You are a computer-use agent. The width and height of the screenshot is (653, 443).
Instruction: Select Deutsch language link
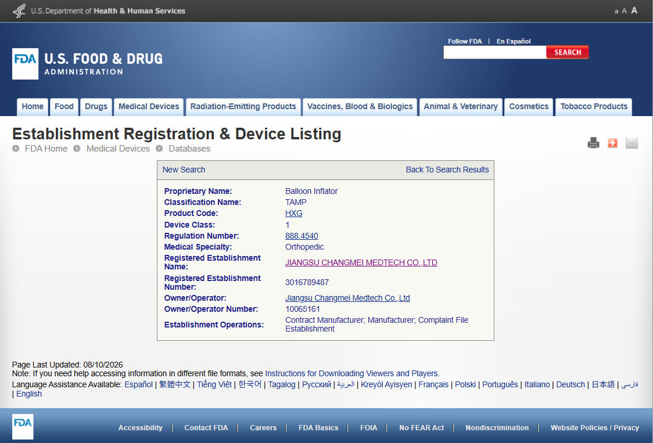click(x=571, y=384)
